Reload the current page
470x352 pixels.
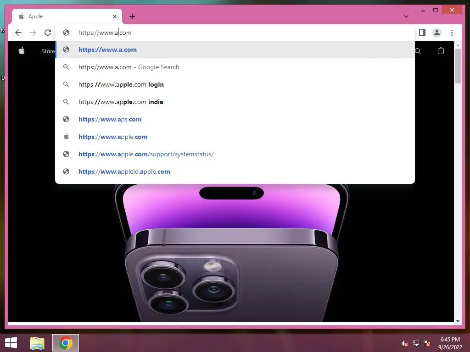(x=48, y=33)
